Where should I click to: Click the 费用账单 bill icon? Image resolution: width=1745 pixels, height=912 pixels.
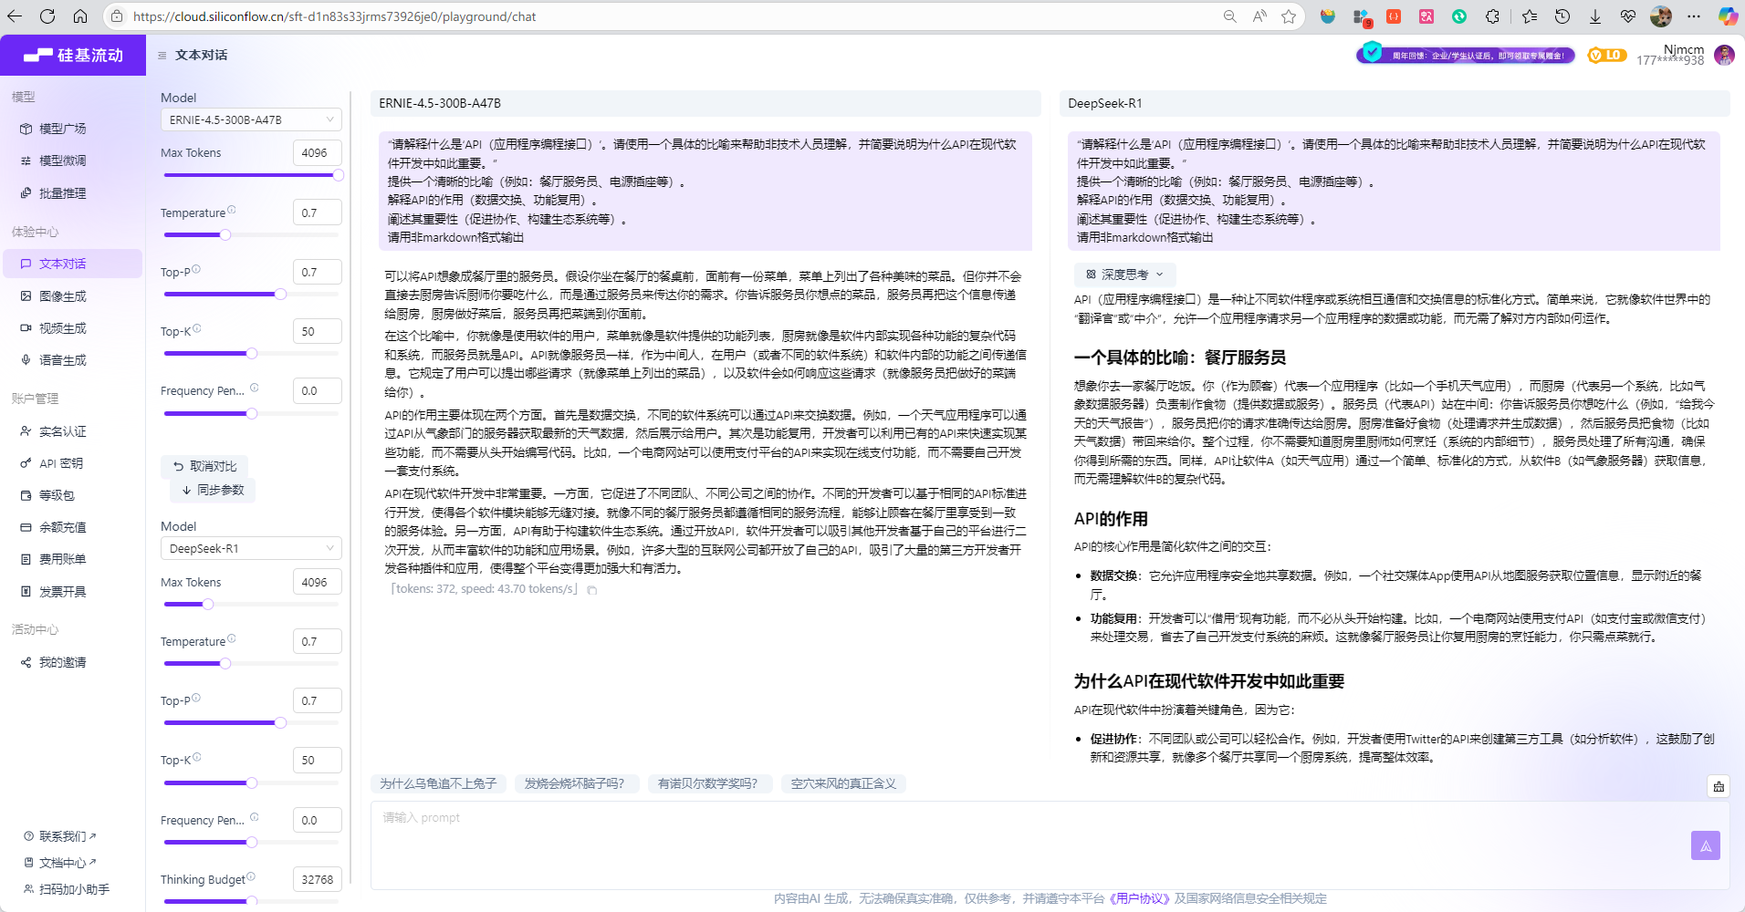pos(26,559)
